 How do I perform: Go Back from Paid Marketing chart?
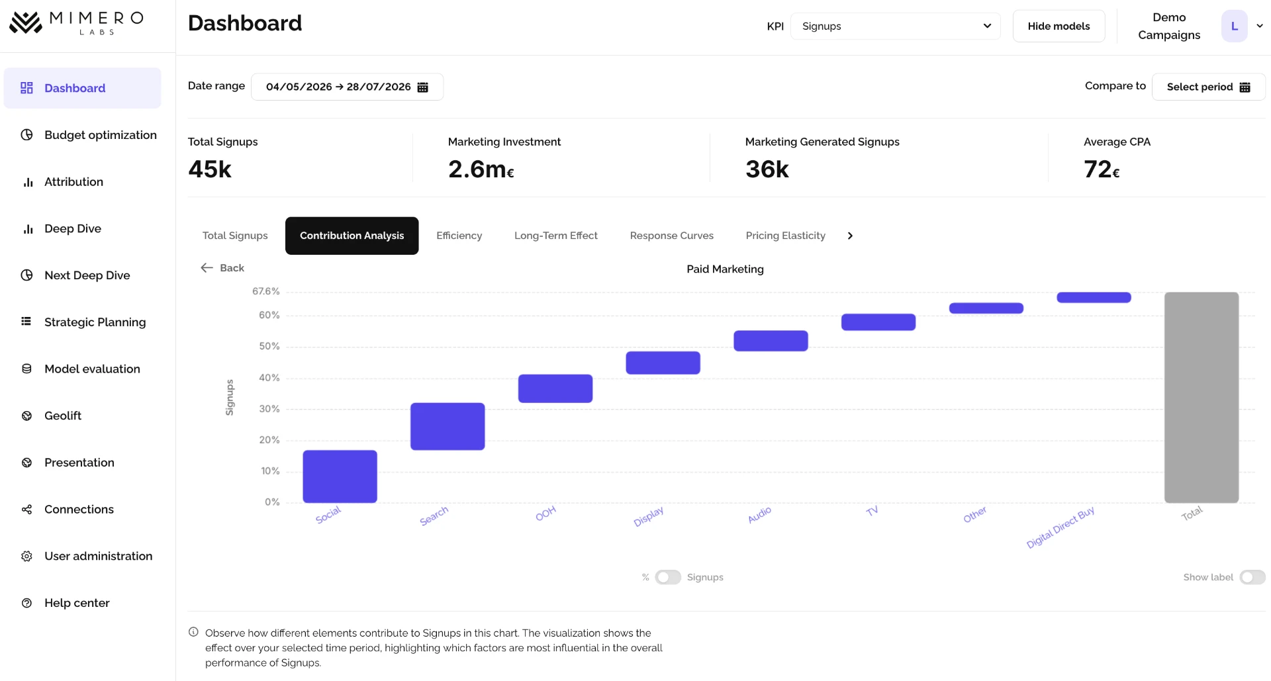222,267
